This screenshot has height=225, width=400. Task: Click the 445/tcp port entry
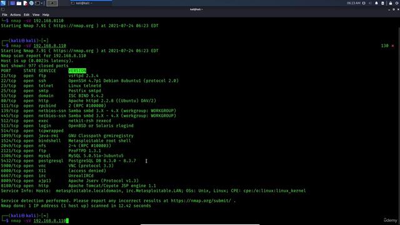pos(10,116)
